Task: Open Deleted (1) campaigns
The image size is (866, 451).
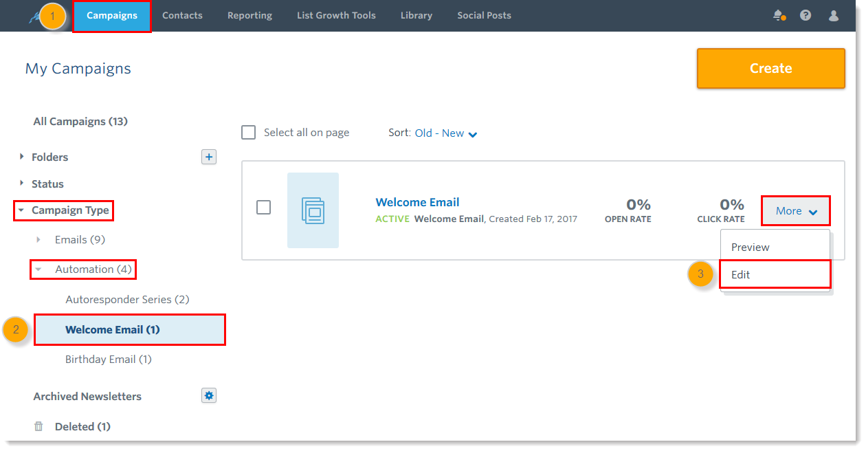Action: coord(82,427)
